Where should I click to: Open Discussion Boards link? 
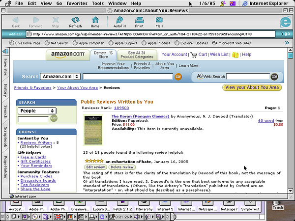coord(38,180)
